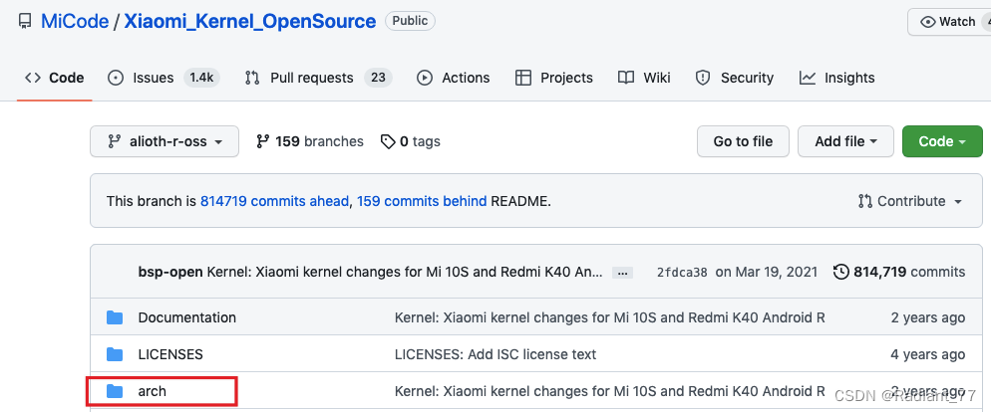Screen dimensions: 991x412
Task: Open the Xiaomi_Kernel_OpenSource repository link
Action: point(249,22)
